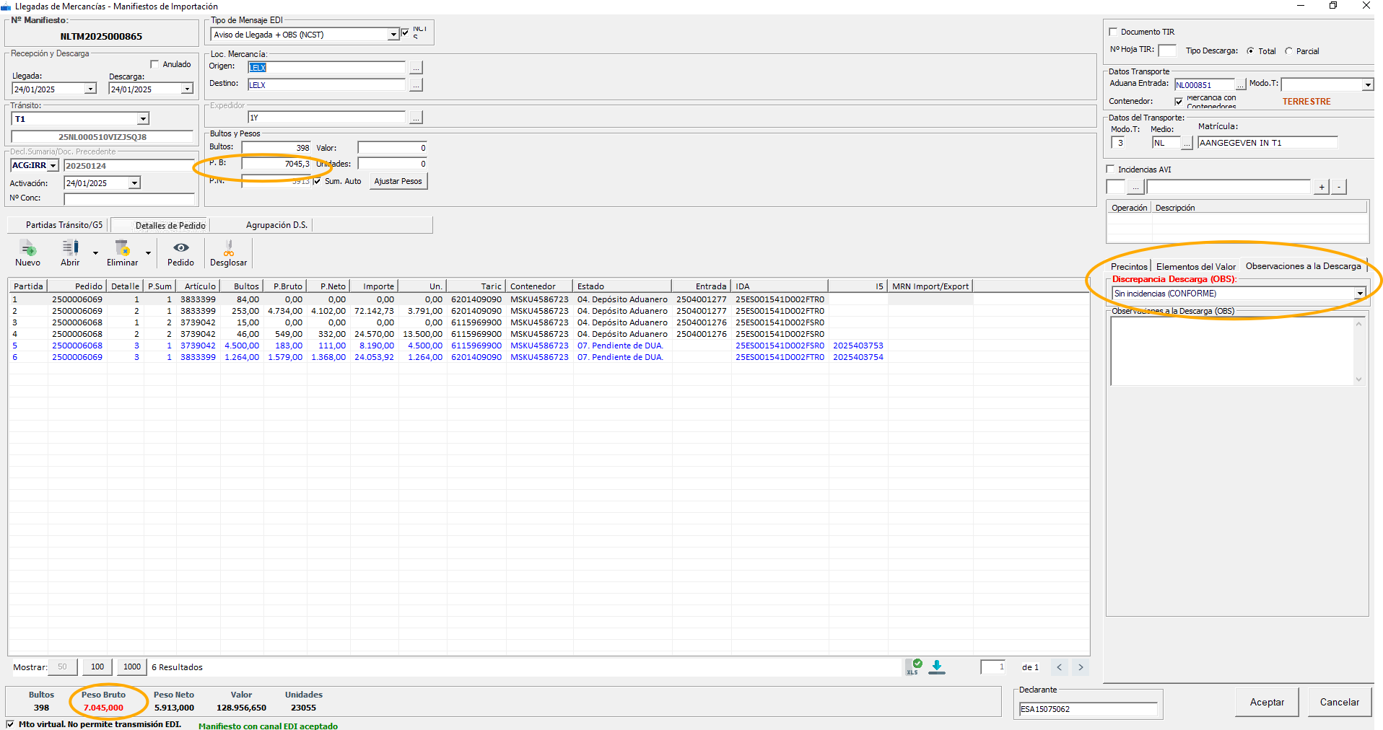Export results to XLS icon

coord(913,667)
